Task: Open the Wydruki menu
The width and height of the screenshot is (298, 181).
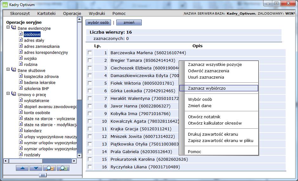Action: coord(97,14)
